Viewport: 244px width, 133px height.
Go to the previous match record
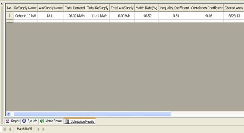[10, 129]
